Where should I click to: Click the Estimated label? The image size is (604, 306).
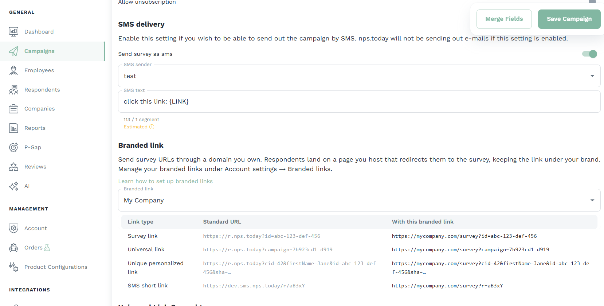point(136,127)
